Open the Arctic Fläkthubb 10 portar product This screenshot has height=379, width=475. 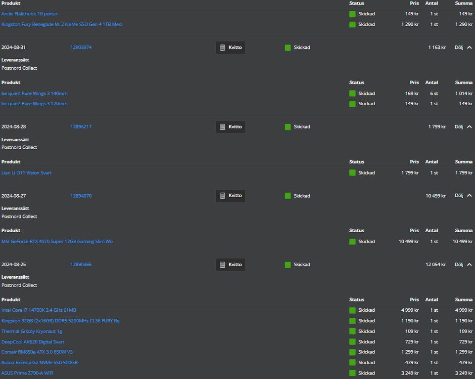click(29, 14)
